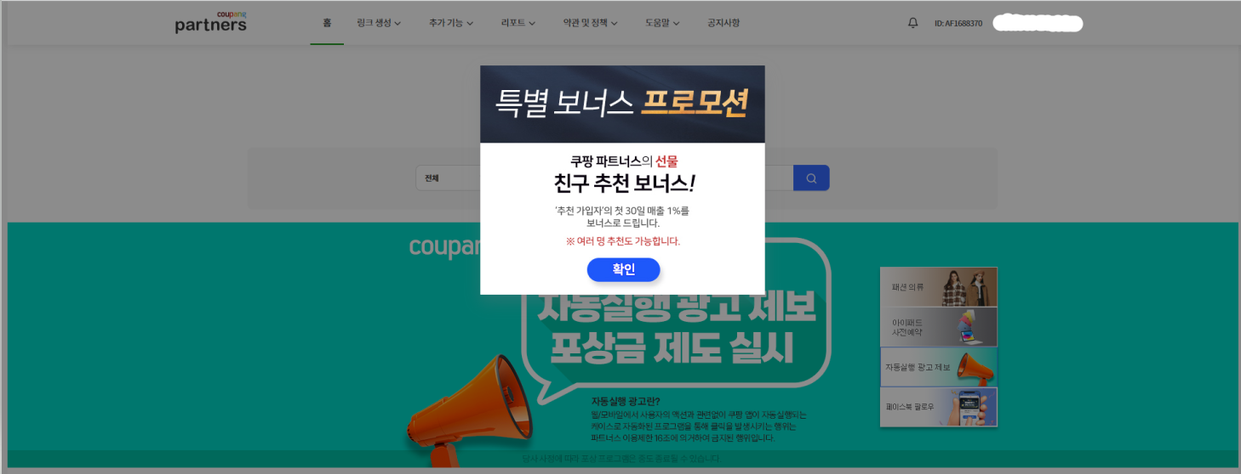
Task: Confirm the popup with 확인 button
Action: pos(624,269)
